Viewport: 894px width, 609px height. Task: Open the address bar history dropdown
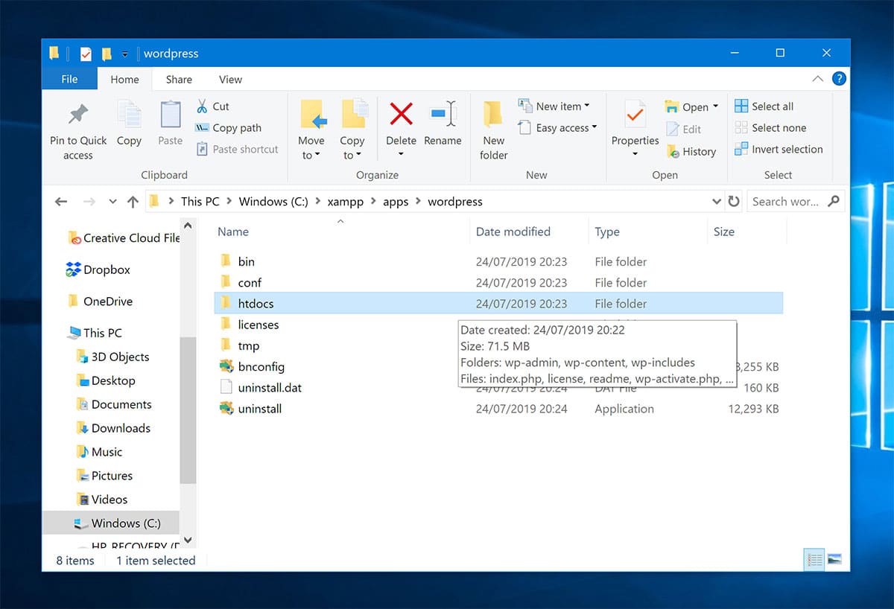[x=717, y=202]
